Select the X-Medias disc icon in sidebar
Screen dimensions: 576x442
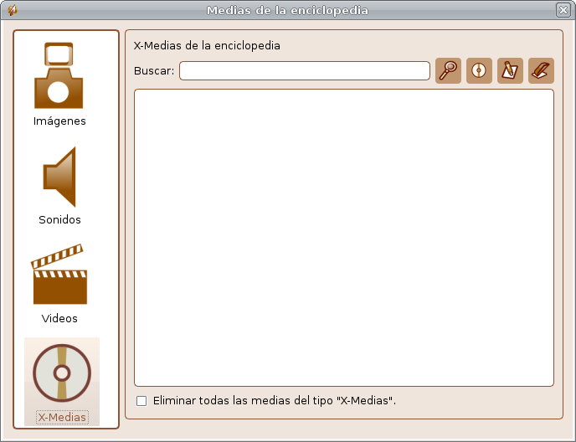[x=61, y=373]
